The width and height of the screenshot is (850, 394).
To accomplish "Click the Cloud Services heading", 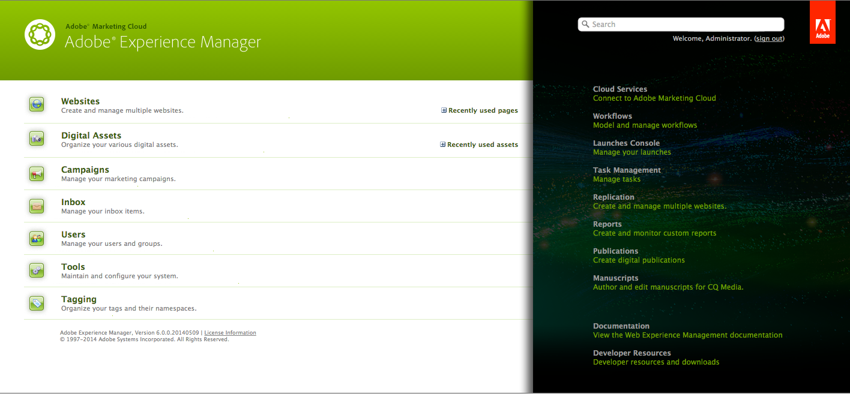I will point(620,89).
